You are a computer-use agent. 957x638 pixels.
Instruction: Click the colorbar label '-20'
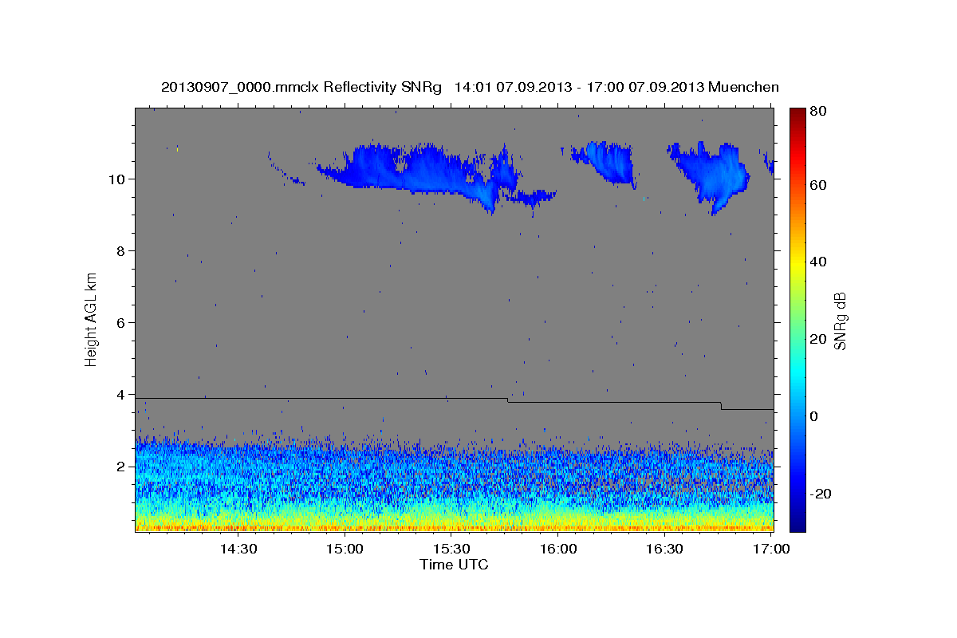[821, 494]
